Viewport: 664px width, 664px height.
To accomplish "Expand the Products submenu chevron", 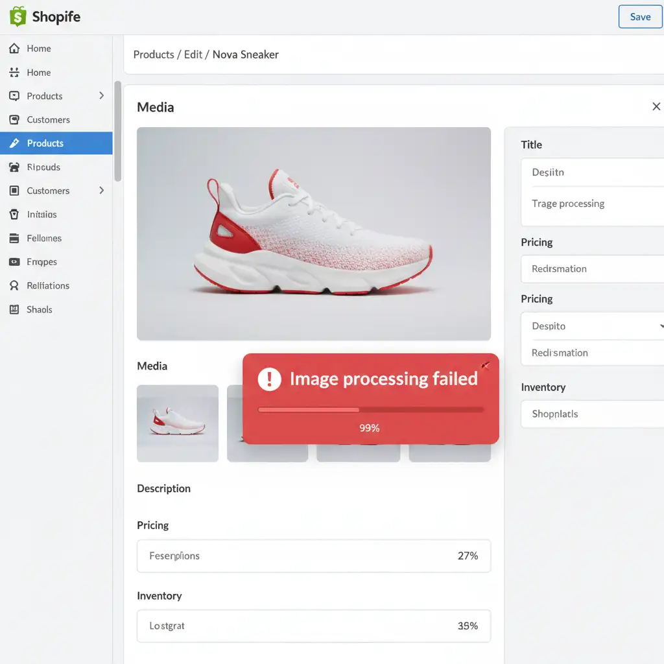I will pyautogui.click(x=101, y=96).
